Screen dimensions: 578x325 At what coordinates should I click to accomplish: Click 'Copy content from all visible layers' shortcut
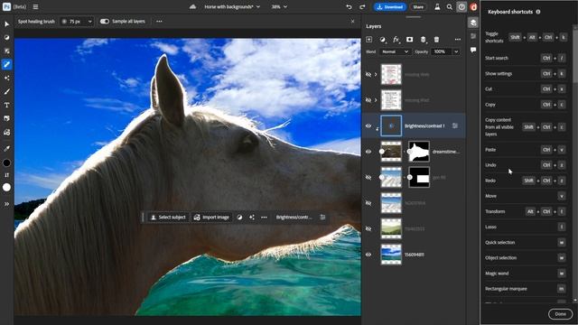click(x=526, y=126)
